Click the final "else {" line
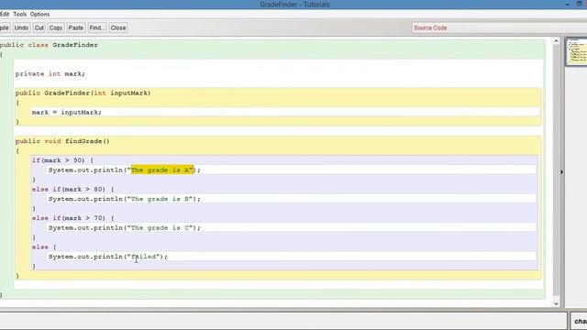587x330 pixels. (44, 247)
